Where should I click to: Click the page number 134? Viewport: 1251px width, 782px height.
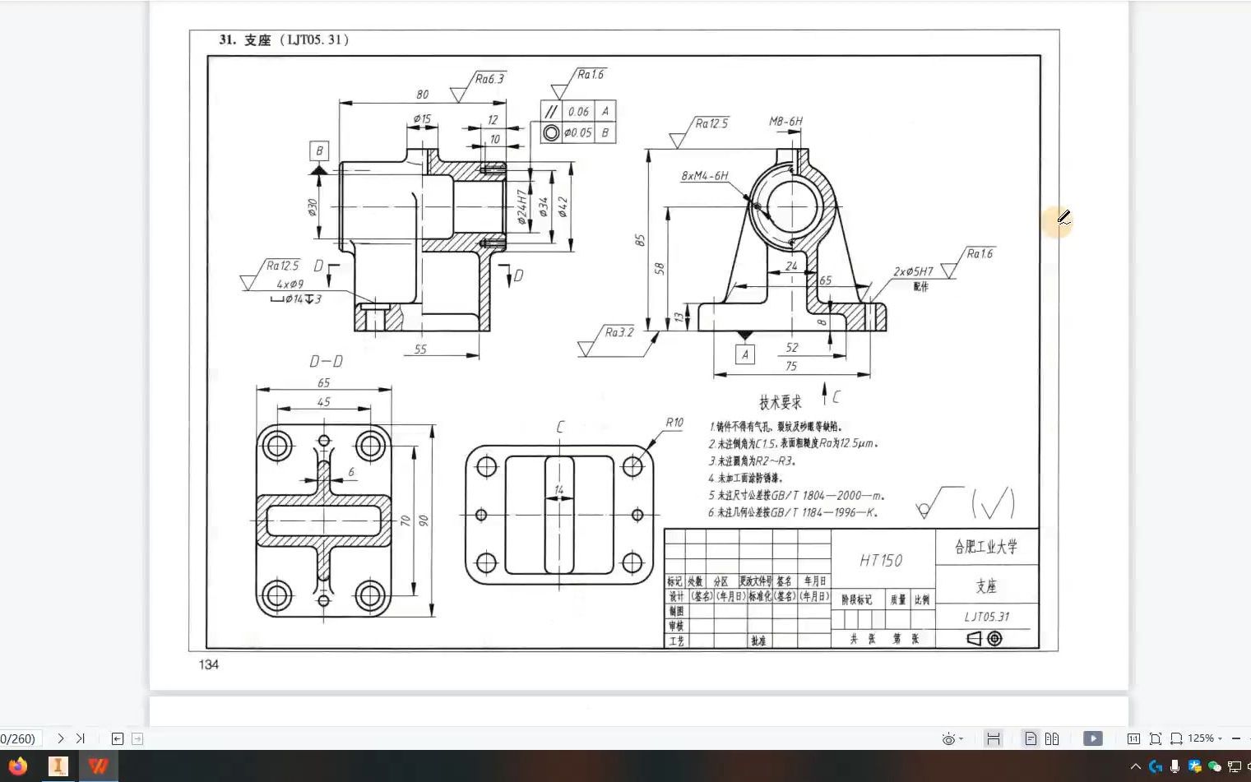coord(209,664)
